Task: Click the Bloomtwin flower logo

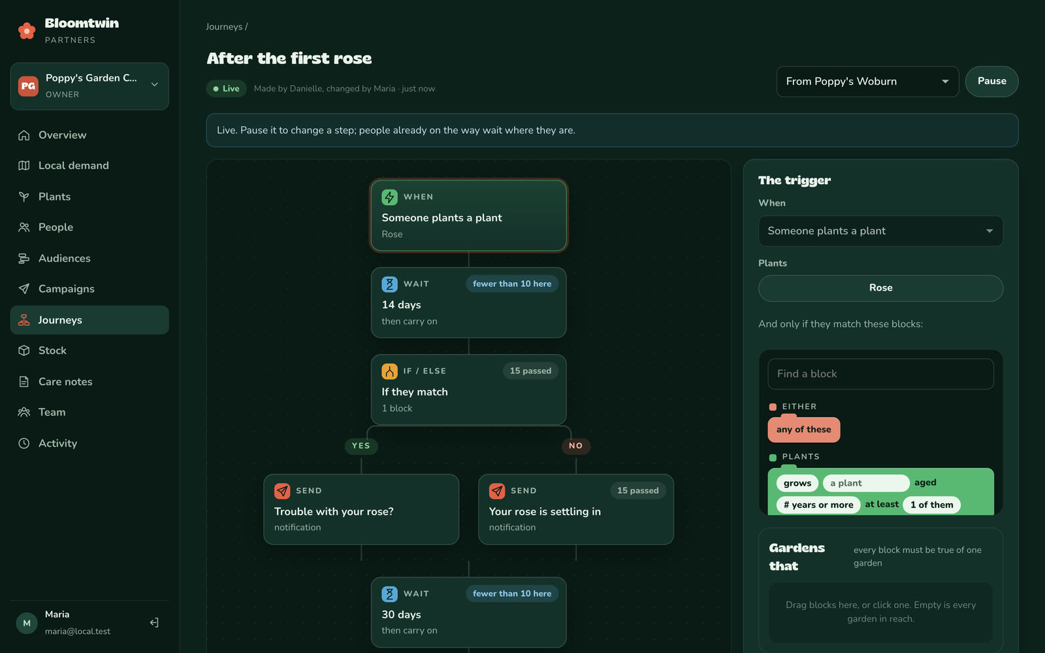Action: (27, 31)
